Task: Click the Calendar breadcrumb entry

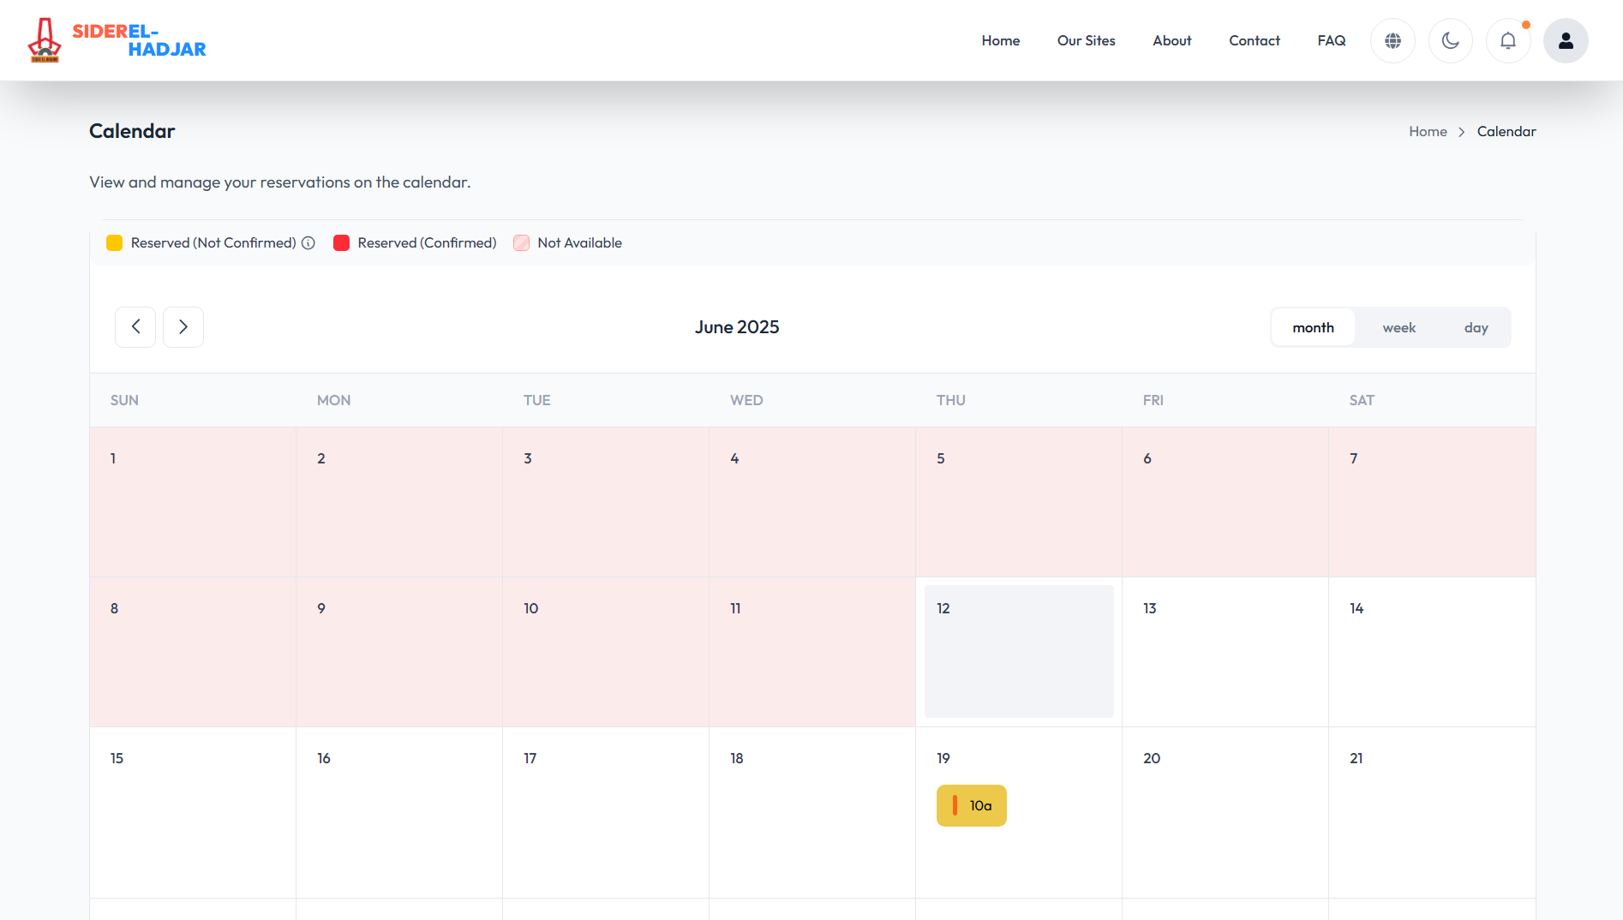Action: click(1506, 131)
